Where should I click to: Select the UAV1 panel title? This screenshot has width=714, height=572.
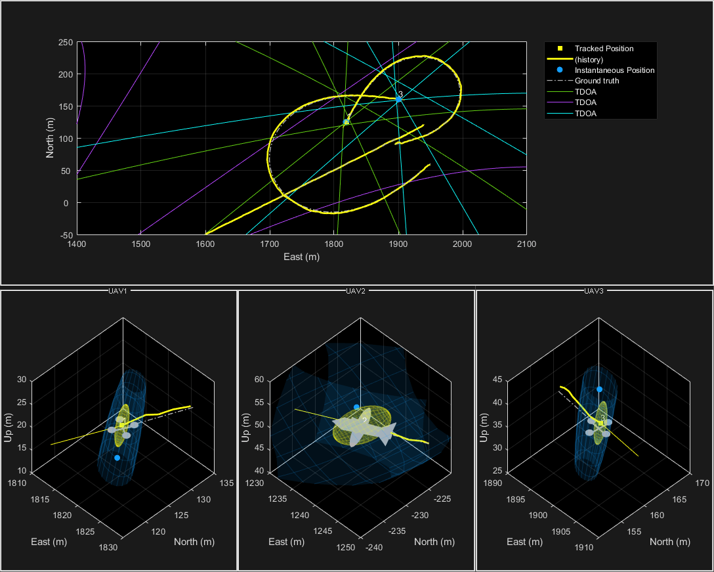click(118, 290)
